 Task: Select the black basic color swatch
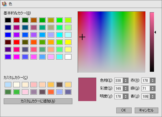8,20
